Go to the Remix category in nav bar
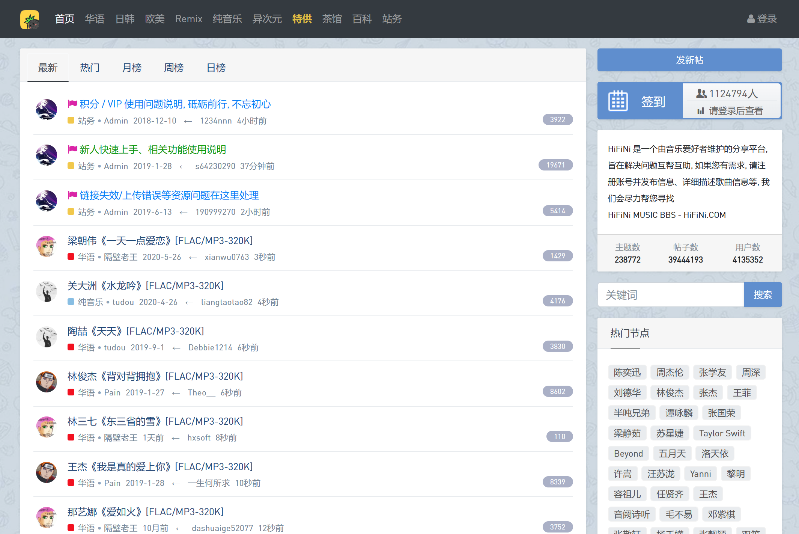Viewport: 799px width, 534px height. 188,19
